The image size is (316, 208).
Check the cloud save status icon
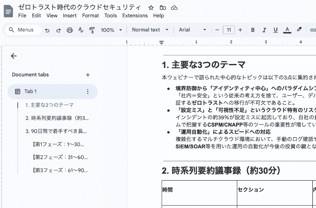174,8
